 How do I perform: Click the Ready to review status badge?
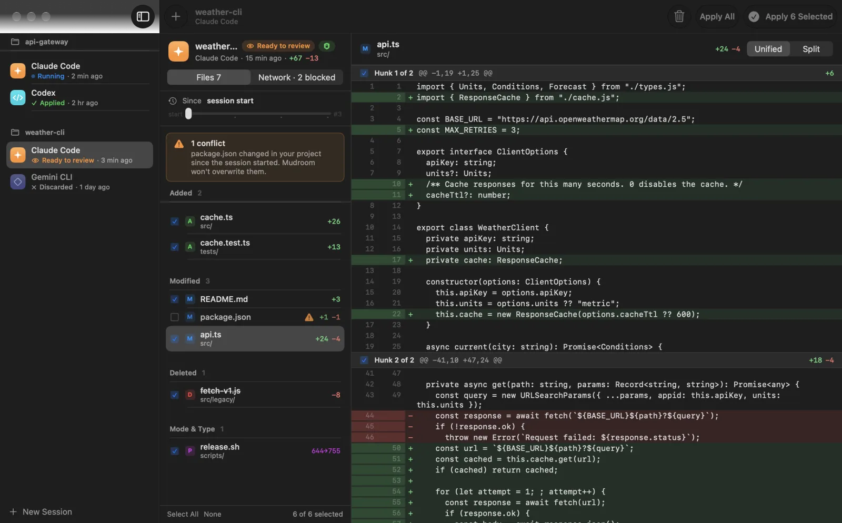click(x=278, y=46)
